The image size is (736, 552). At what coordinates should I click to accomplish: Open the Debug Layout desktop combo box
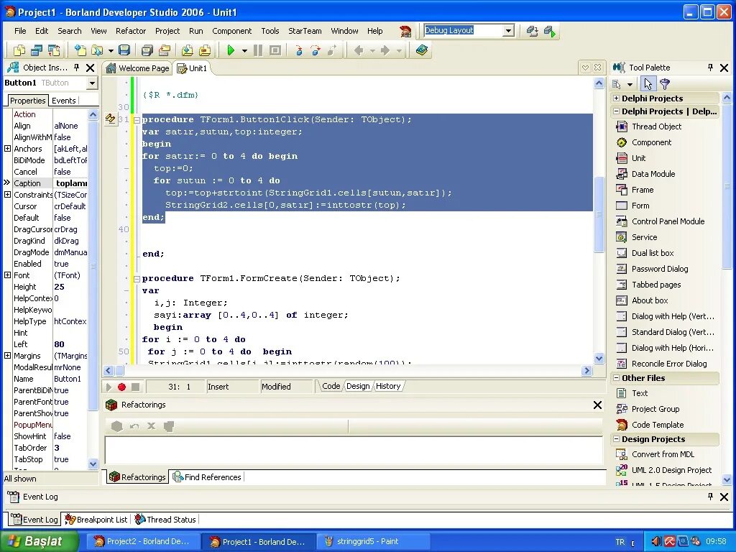tap(508, 30)
